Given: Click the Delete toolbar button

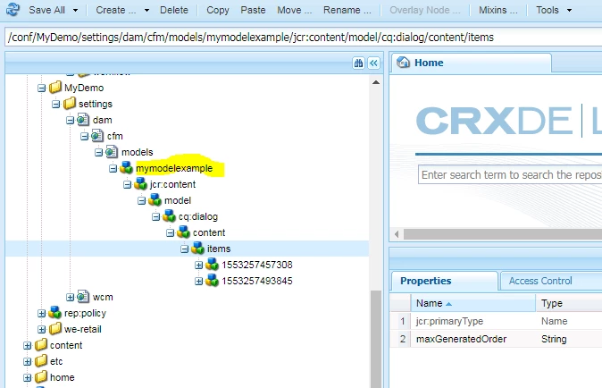Looking at the screenshot, I should click(174, 10).
